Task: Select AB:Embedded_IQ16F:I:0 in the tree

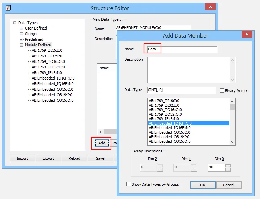Action: click(x=53, y=84)
